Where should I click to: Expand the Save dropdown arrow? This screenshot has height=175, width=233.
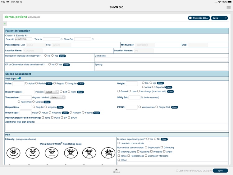[226, 18]
